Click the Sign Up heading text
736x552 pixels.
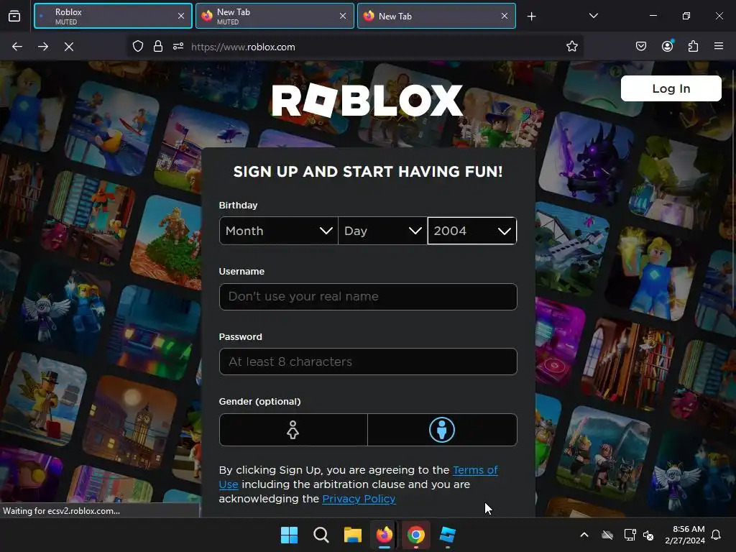tap(368, 171)
